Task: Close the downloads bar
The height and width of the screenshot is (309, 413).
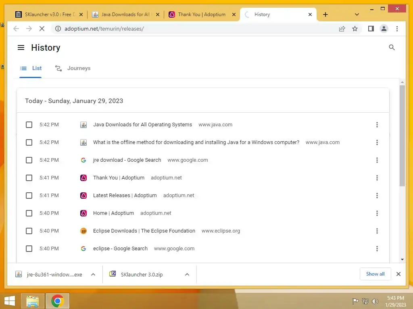Action: [398, 274]
